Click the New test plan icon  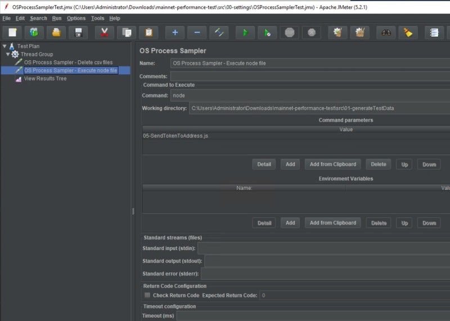pyautogui.click(x=12, y=33)
